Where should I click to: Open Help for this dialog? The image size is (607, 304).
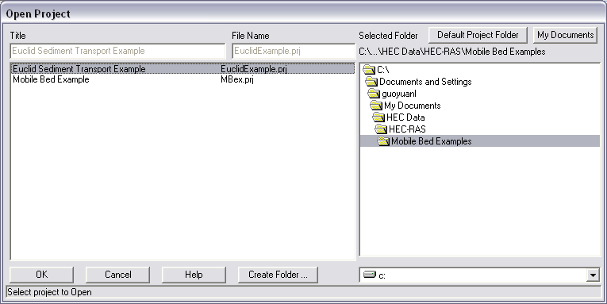194,275
